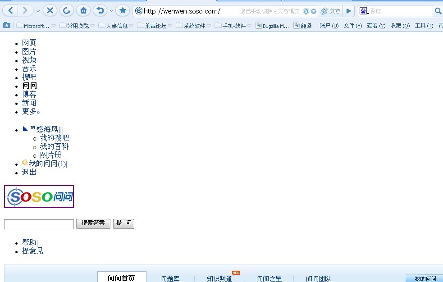Click the SOSO问问 logo image
Viewport: 443px width, 282px height.
[x=39, y=197]
